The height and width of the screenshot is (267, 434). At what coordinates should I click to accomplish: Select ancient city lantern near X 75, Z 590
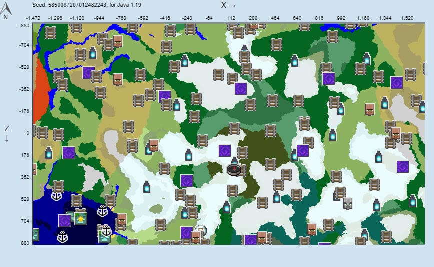point(227,207)
